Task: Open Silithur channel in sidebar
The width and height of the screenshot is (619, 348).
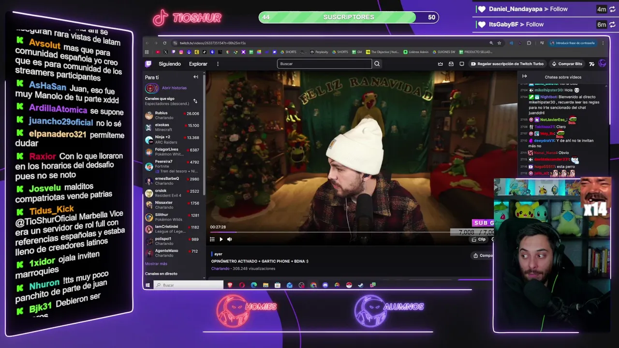Action: pyautogui.click(x=172, y=217)
